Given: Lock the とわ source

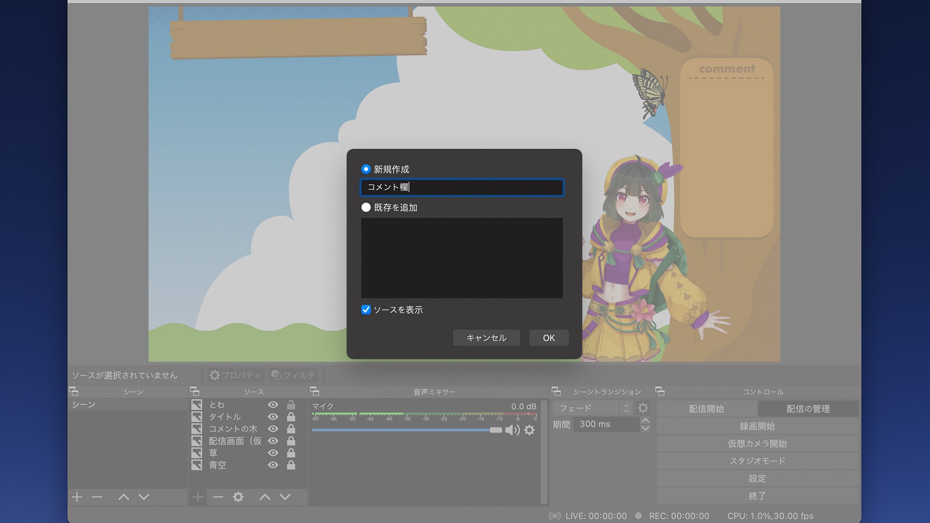Looking at the screenshot, I should coord(291,404).
